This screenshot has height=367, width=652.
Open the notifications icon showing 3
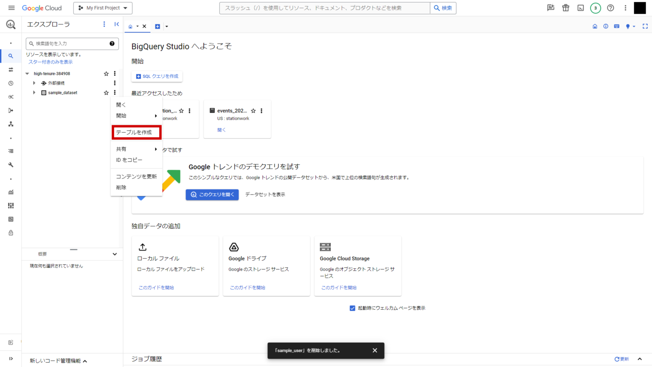click(595, 8)
